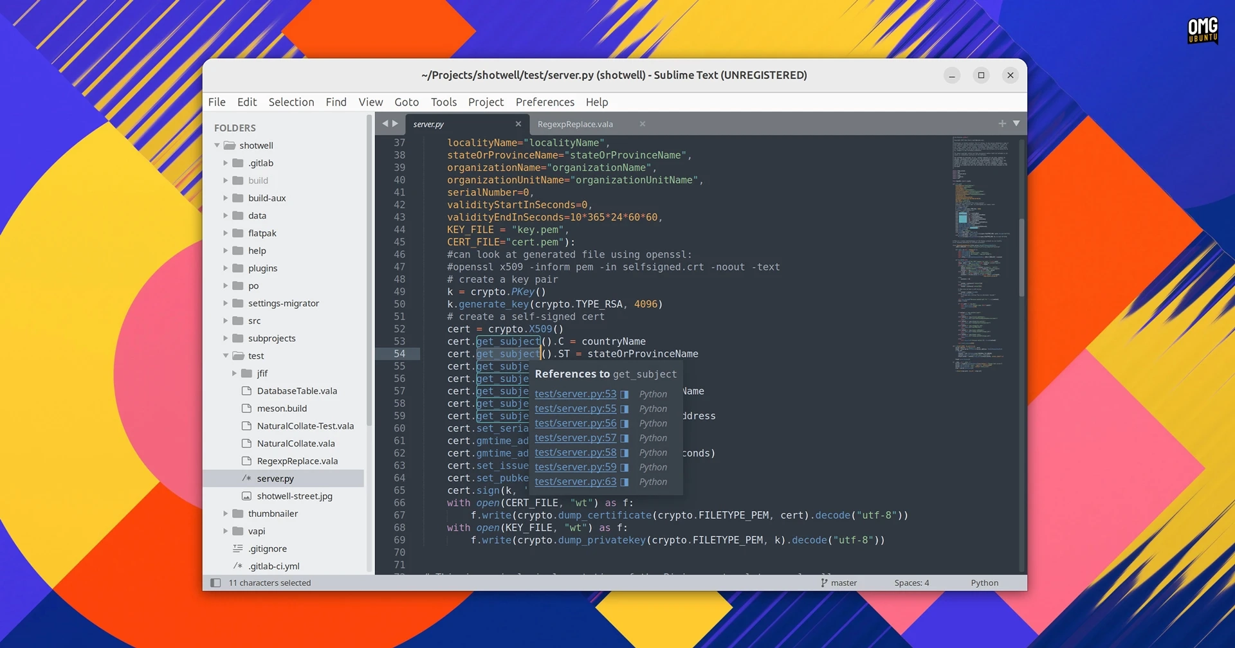Expand the subprojects folder

click(x=226, y=338)
